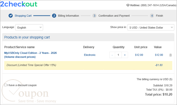Click the Electronic delivery link
The height and width of the screenshot is (105, 177).
(x=90, y=55)
